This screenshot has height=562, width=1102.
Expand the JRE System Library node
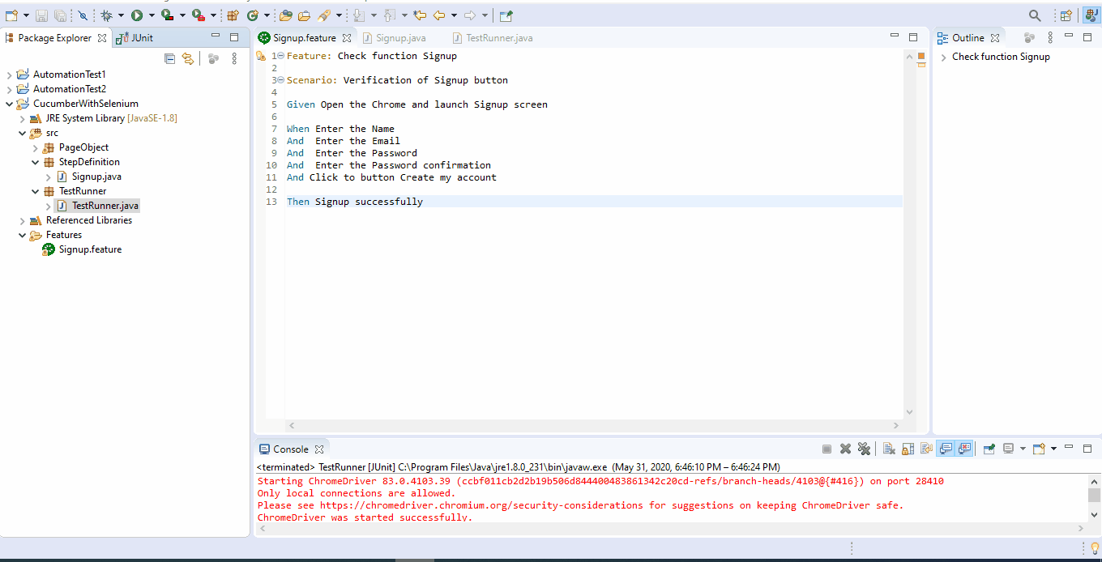click(22, 118)
